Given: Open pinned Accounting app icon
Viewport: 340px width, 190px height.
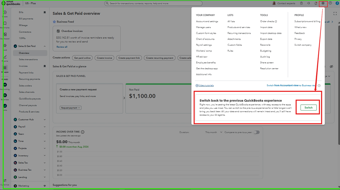Looking at the screenshot, I should coord(5,85).
